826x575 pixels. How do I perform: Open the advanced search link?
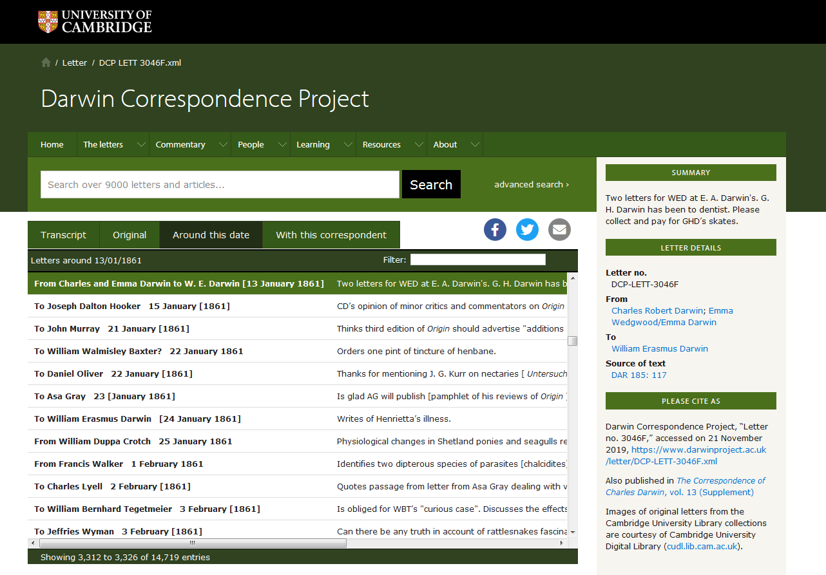point(532,185)
